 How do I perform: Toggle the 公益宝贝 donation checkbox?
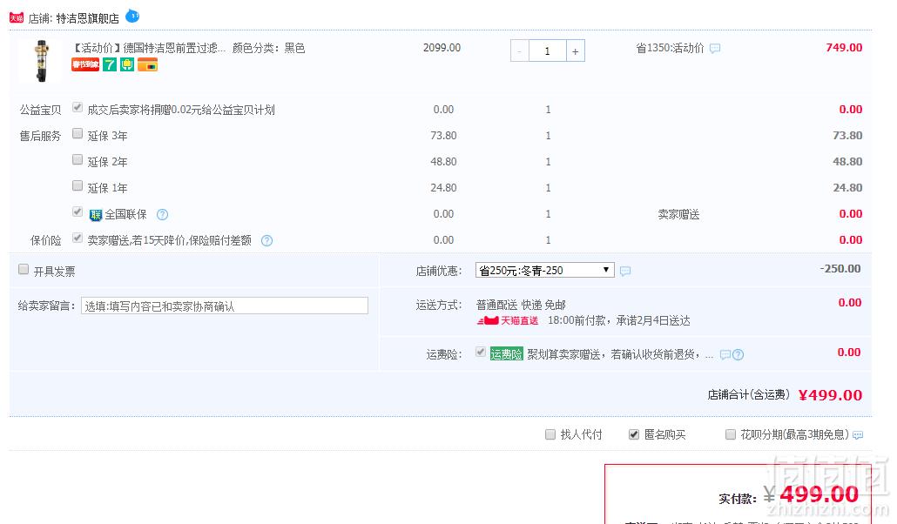click(78, 108)
